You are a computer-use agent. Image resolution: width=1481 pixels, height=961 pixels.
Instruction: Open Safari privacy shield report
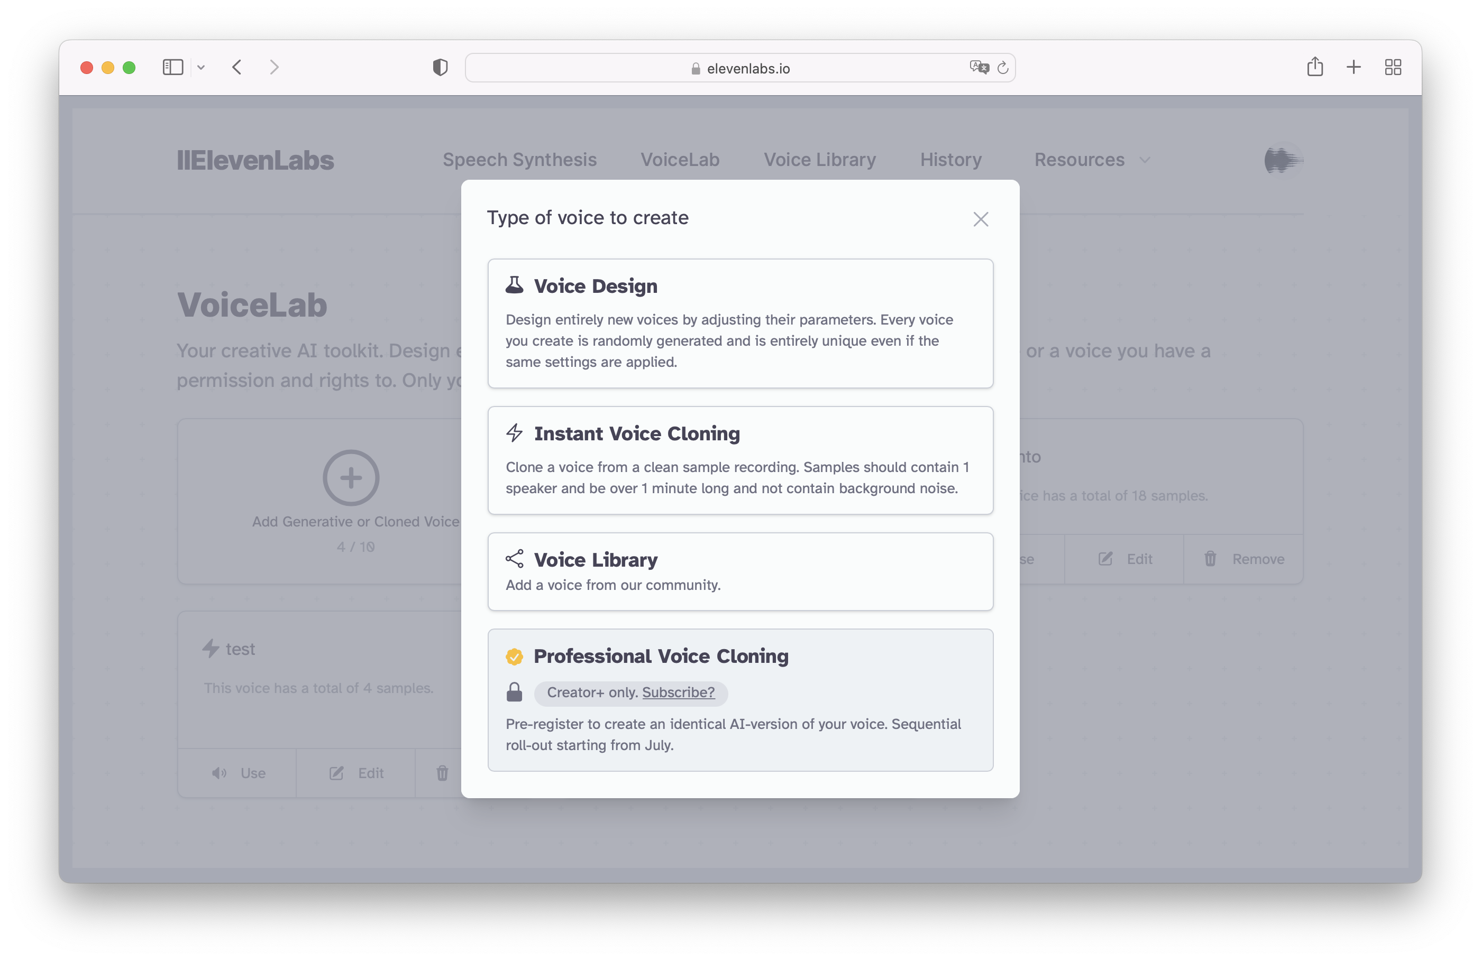coord(440,67)
